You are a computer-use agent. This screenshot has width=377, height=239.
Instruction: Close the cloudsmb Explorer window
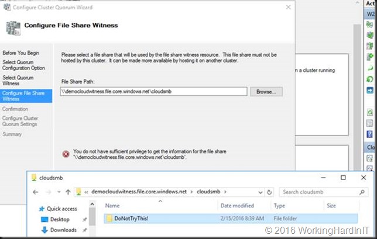click(x=364, y=178)
